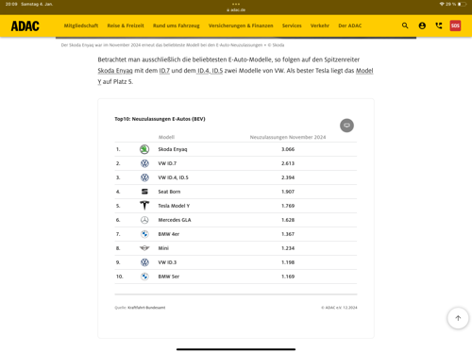Expand Versicherungen & Finanzen menu
Viewport: 472px width, 353px height.
(241, 25)
